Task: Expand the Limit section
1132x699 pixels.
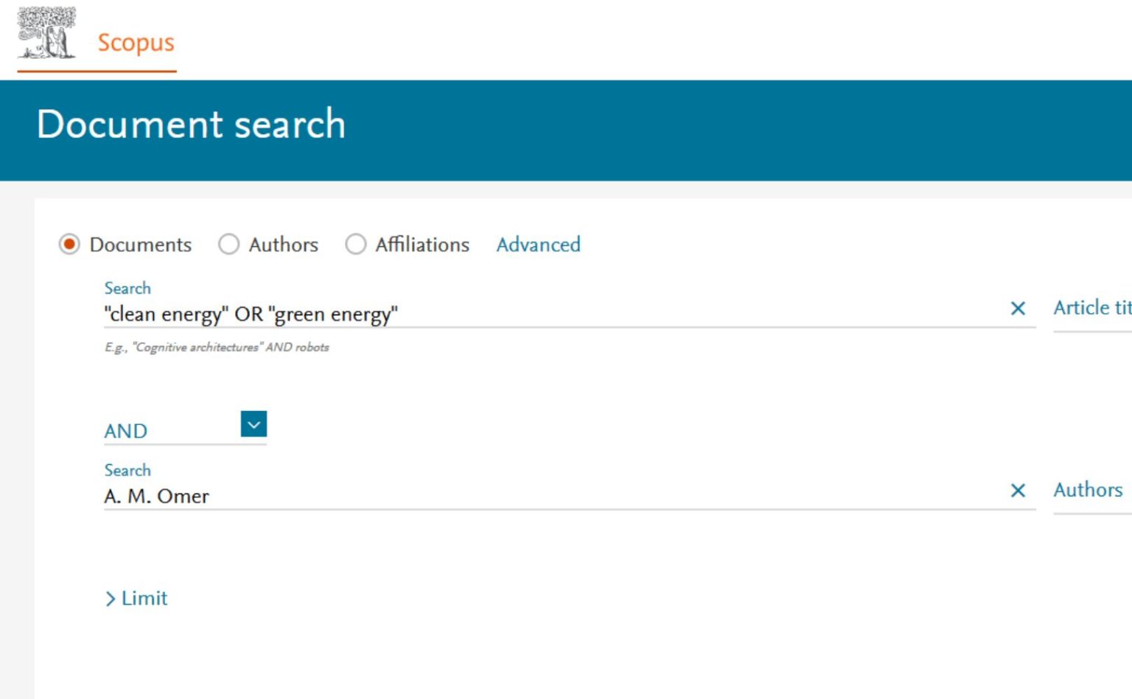Action: pyautogui.click(x=136, y=599)
